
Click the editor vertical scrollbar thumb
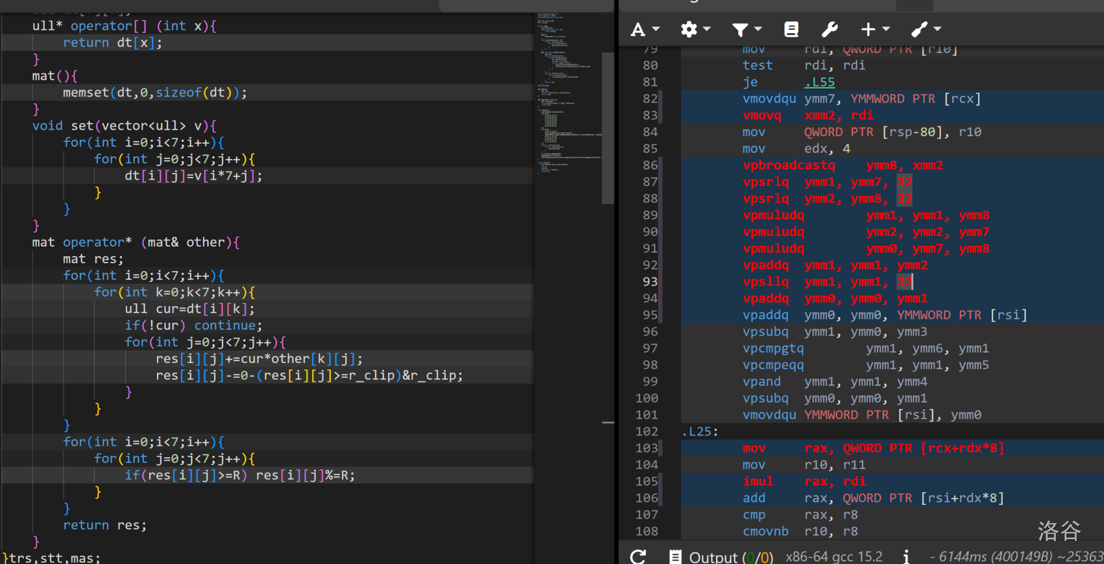pyautogui.click(x=608, y=128)
